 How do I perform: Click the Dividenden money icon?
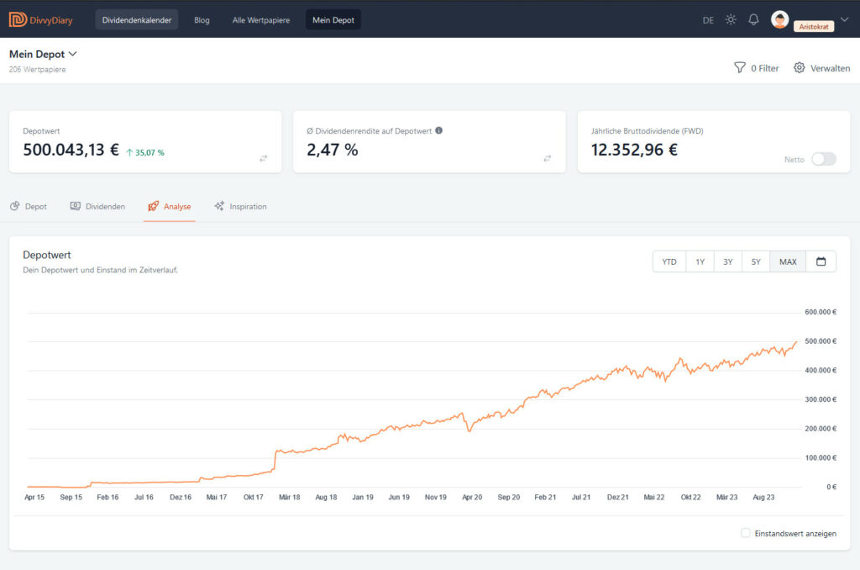[75, 206]
